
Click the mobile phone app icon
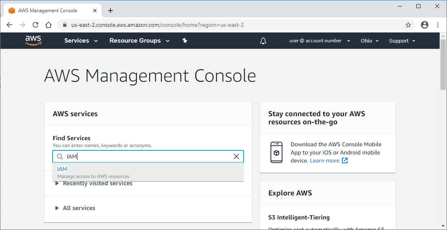tap(276, 152)
